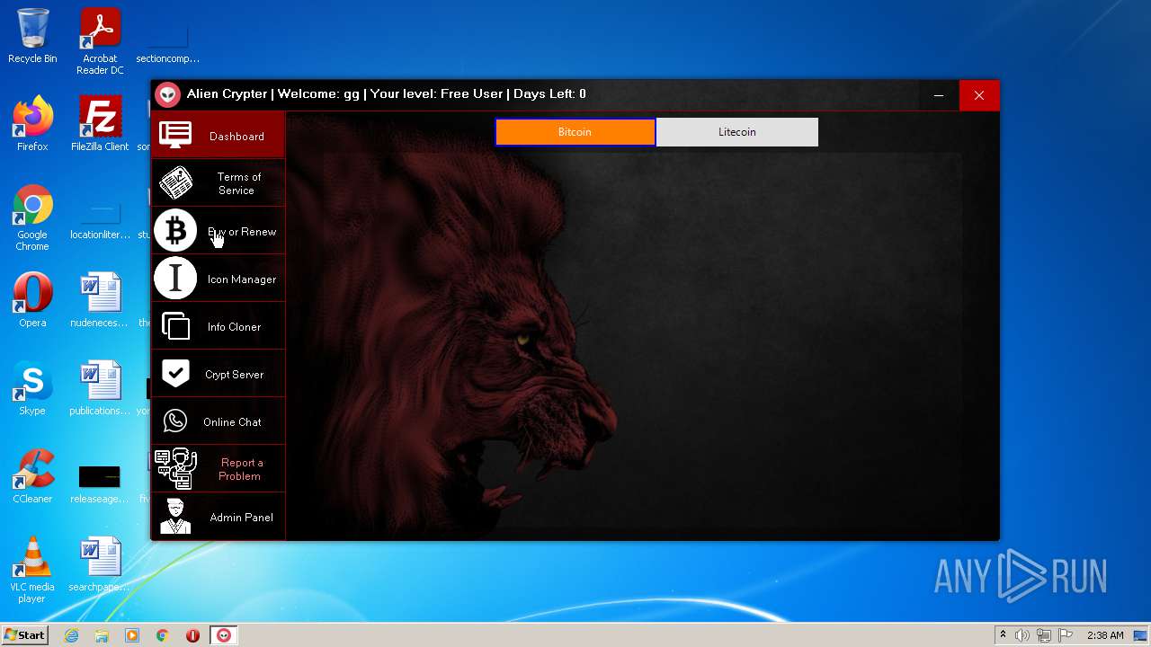
Task: Select the Bitcoin payment tab
Action: (x=575, y=132)
